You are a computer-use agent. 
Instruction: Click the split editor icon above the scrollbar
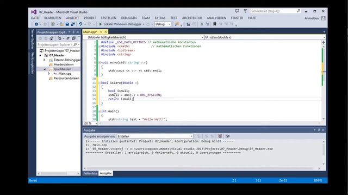tap(324, 42)
